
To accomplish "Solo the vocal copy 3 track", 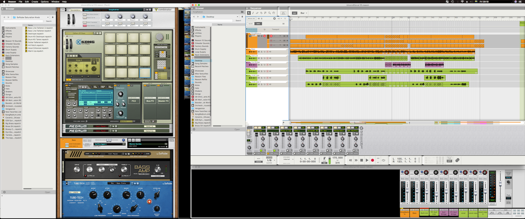I will [262, 84].
